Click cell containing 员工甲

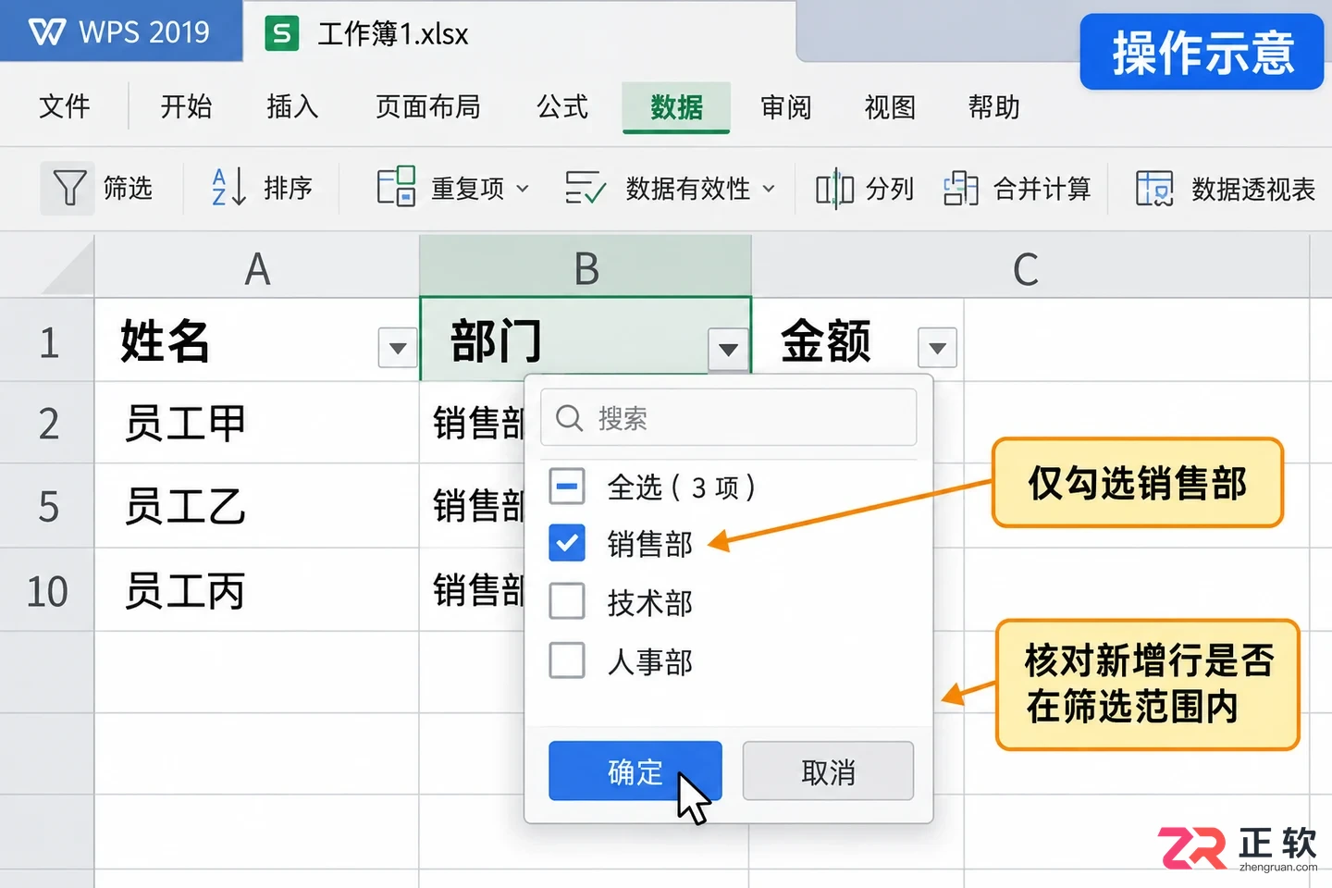[x=257, y=424]
